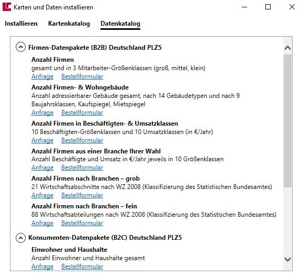Switch to the Installieren tab
Image resolution: width=301 pixels, height=279 pixels.
[21, 24]
